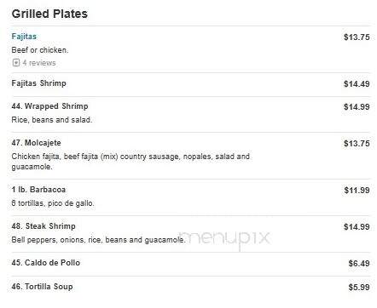Click the Molcajete description text
The image size is (377, 308).
click(x=130, y=162)
